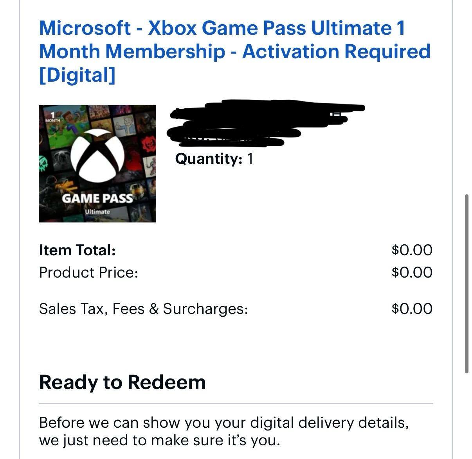Screen dimensions: 472x459
Task: Select the "Quantity: 1" text
Action: tap(214, 159)
